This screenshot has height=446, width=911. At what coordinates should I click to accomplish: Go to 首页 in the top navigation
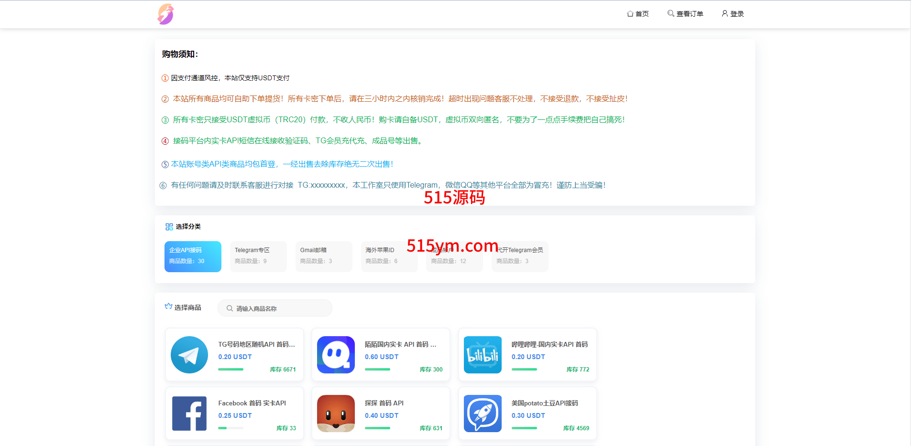(638, 14)
